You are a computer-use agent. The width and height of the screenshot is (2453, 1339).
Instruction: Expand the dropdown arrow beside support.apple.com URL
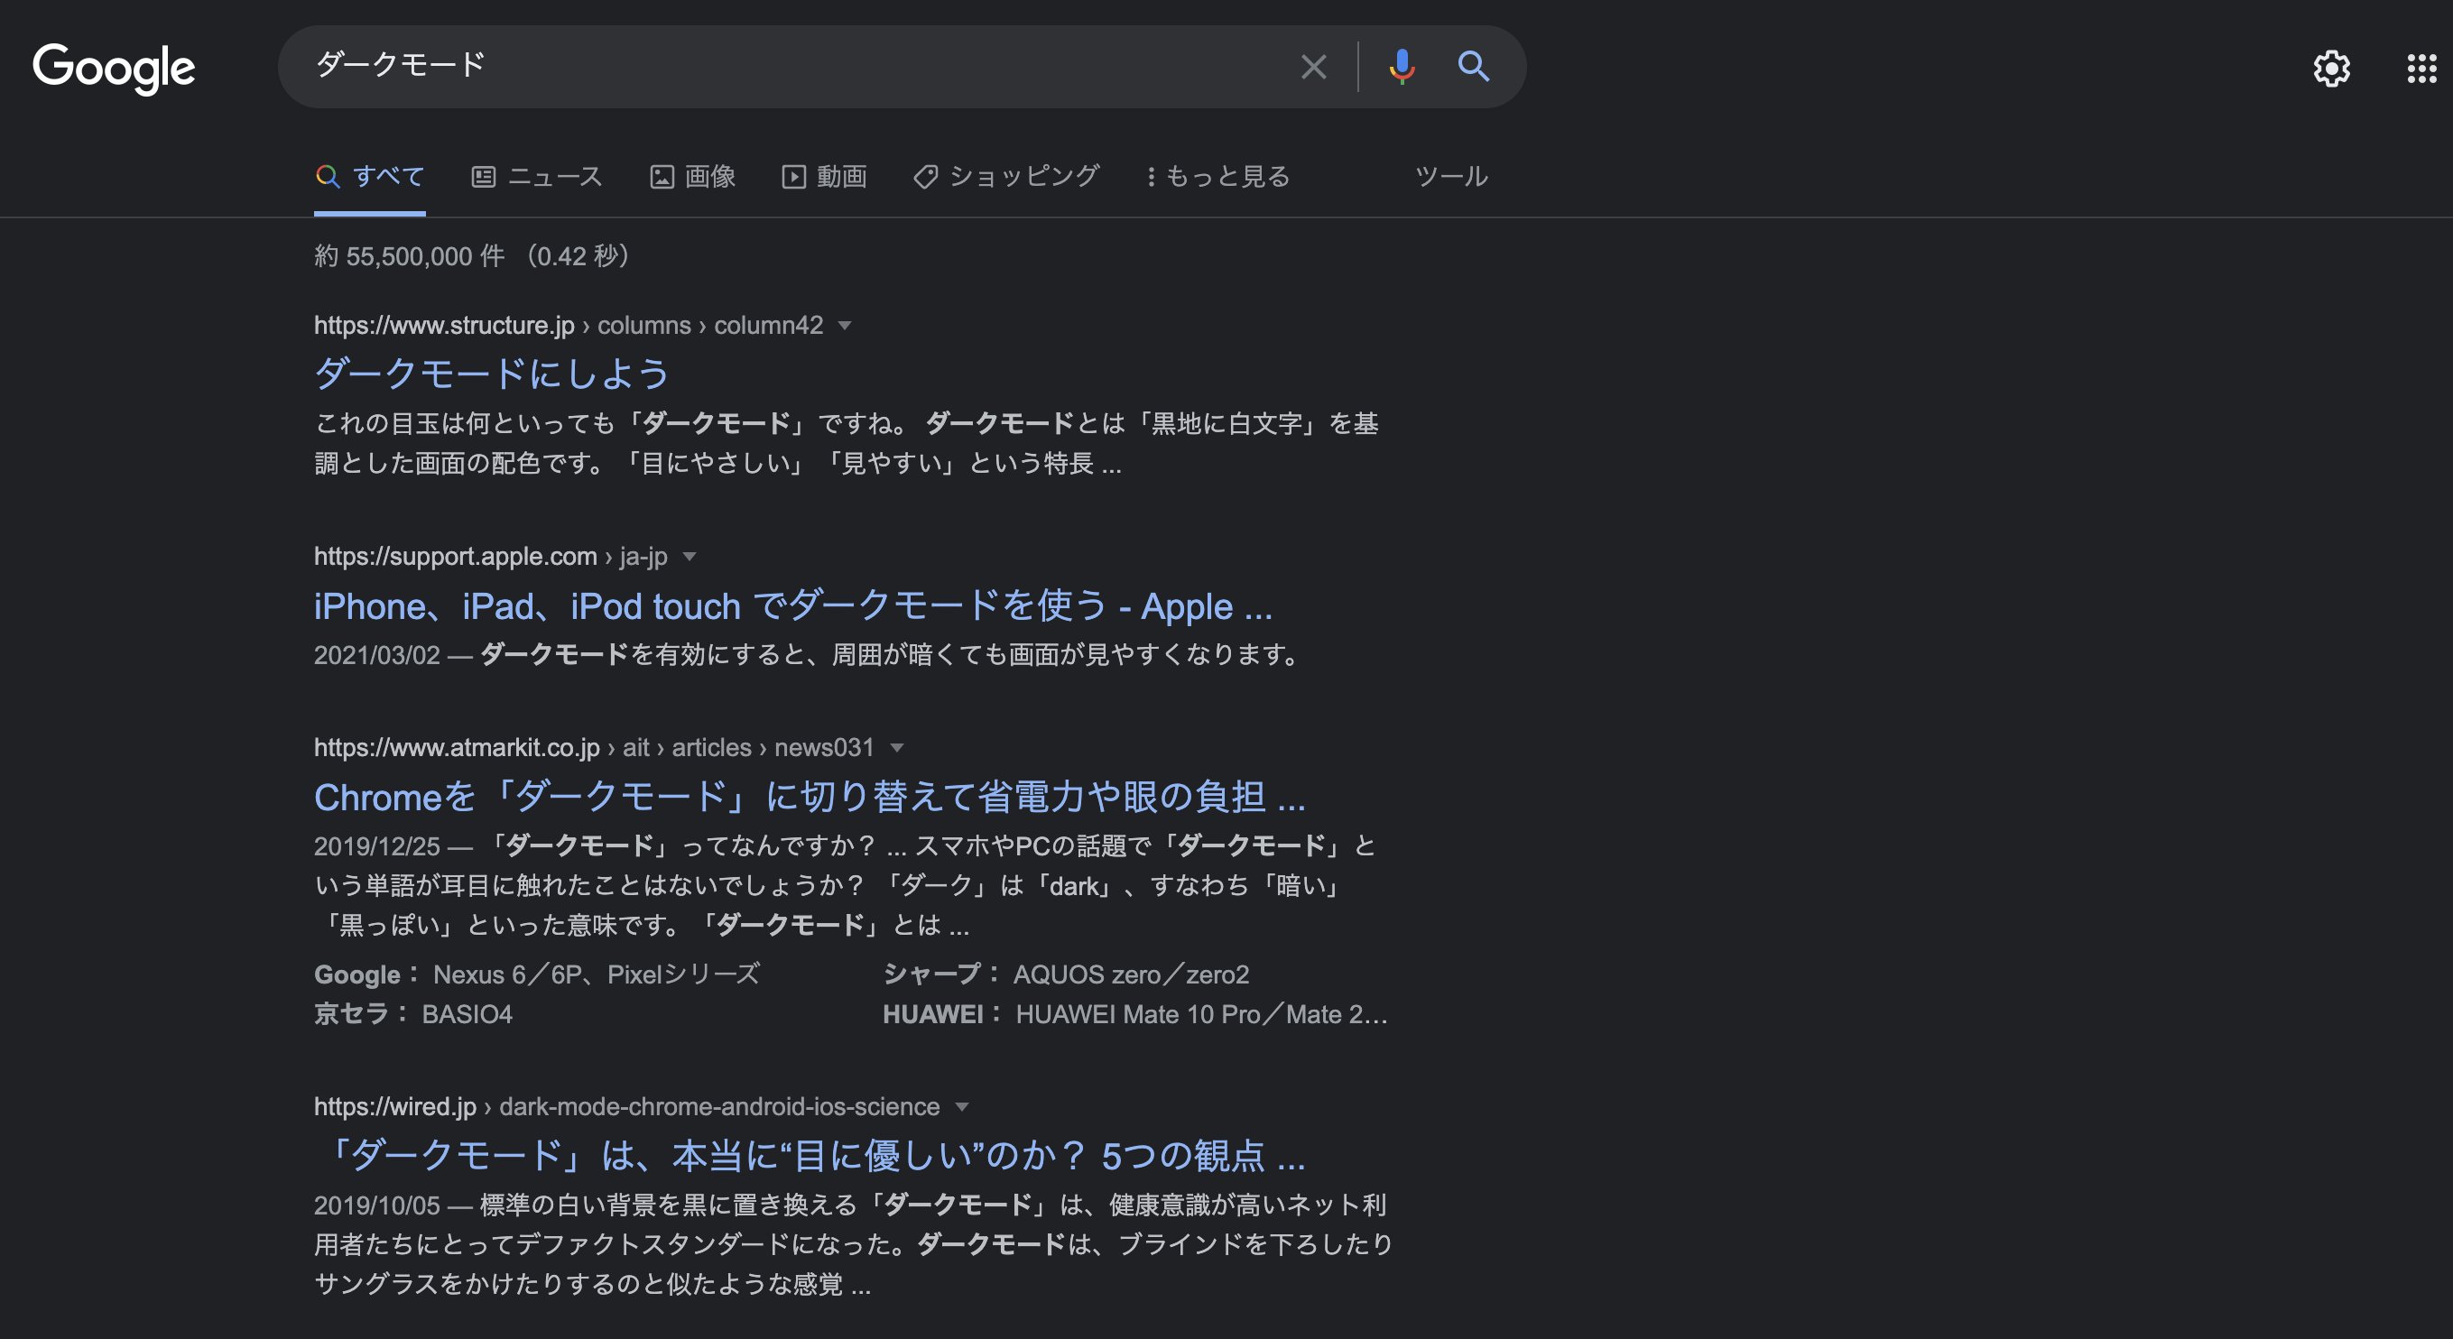pyautogui.click(x=690, y=557)
